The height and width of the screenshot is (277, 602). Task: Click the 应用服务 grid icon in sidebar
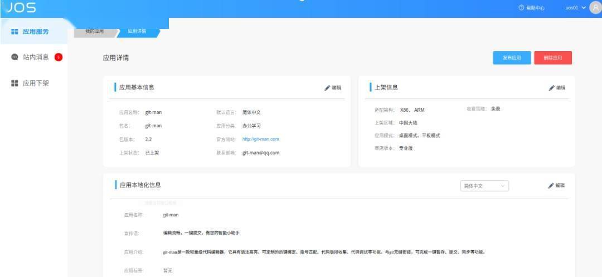point(15,32)
